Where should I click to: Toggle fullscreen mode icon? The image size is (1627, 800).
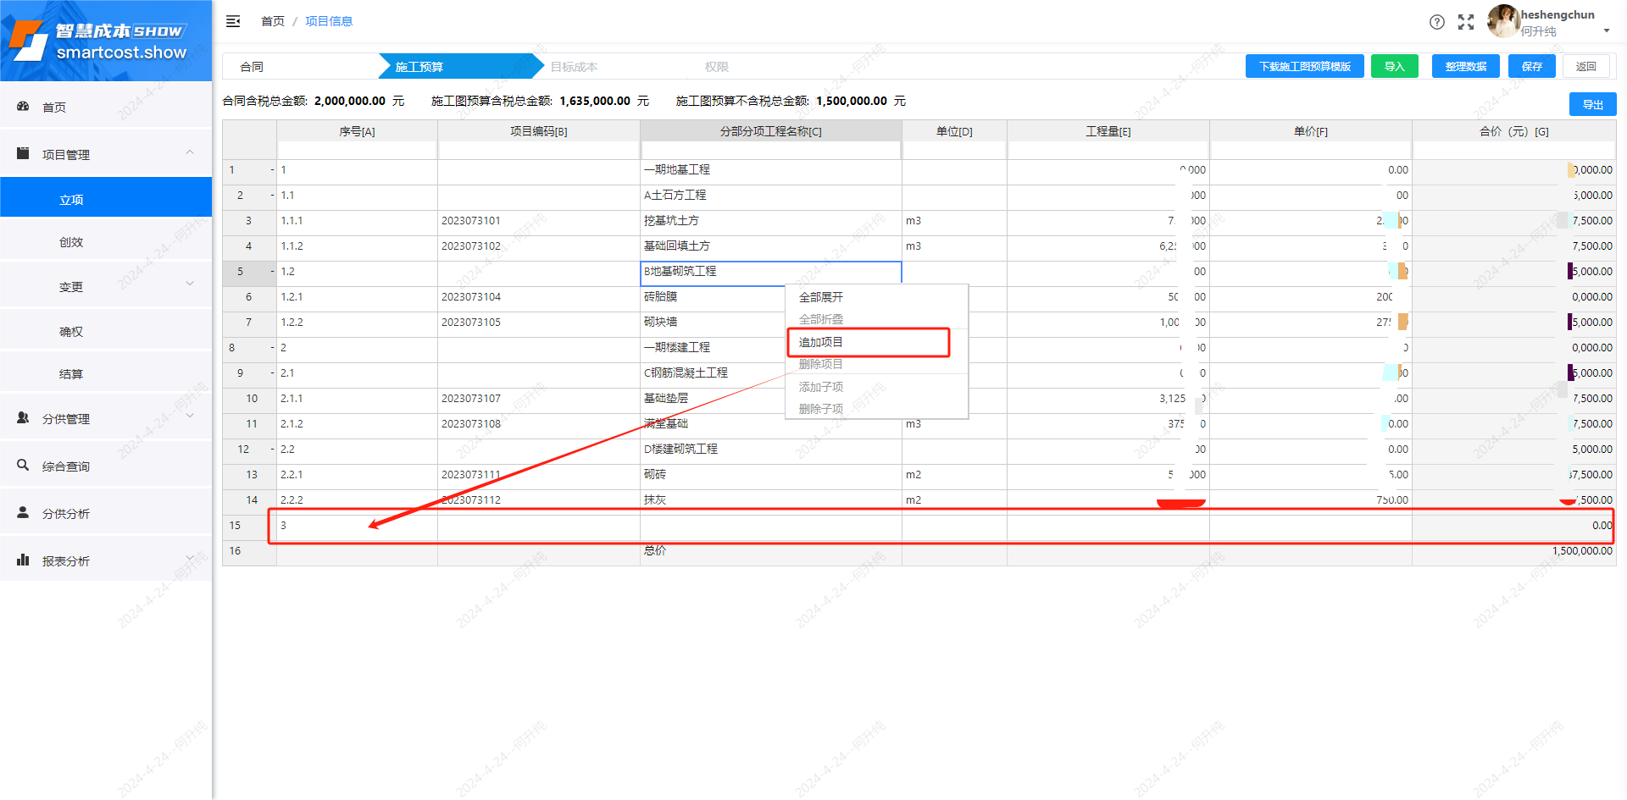coord(1466,22)
